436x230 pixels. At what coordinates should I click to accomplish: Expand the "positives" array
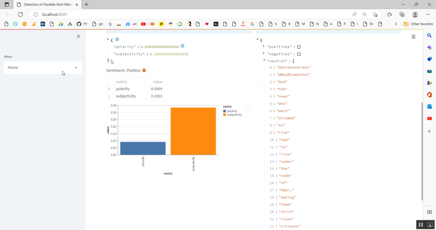pos(264,46)
